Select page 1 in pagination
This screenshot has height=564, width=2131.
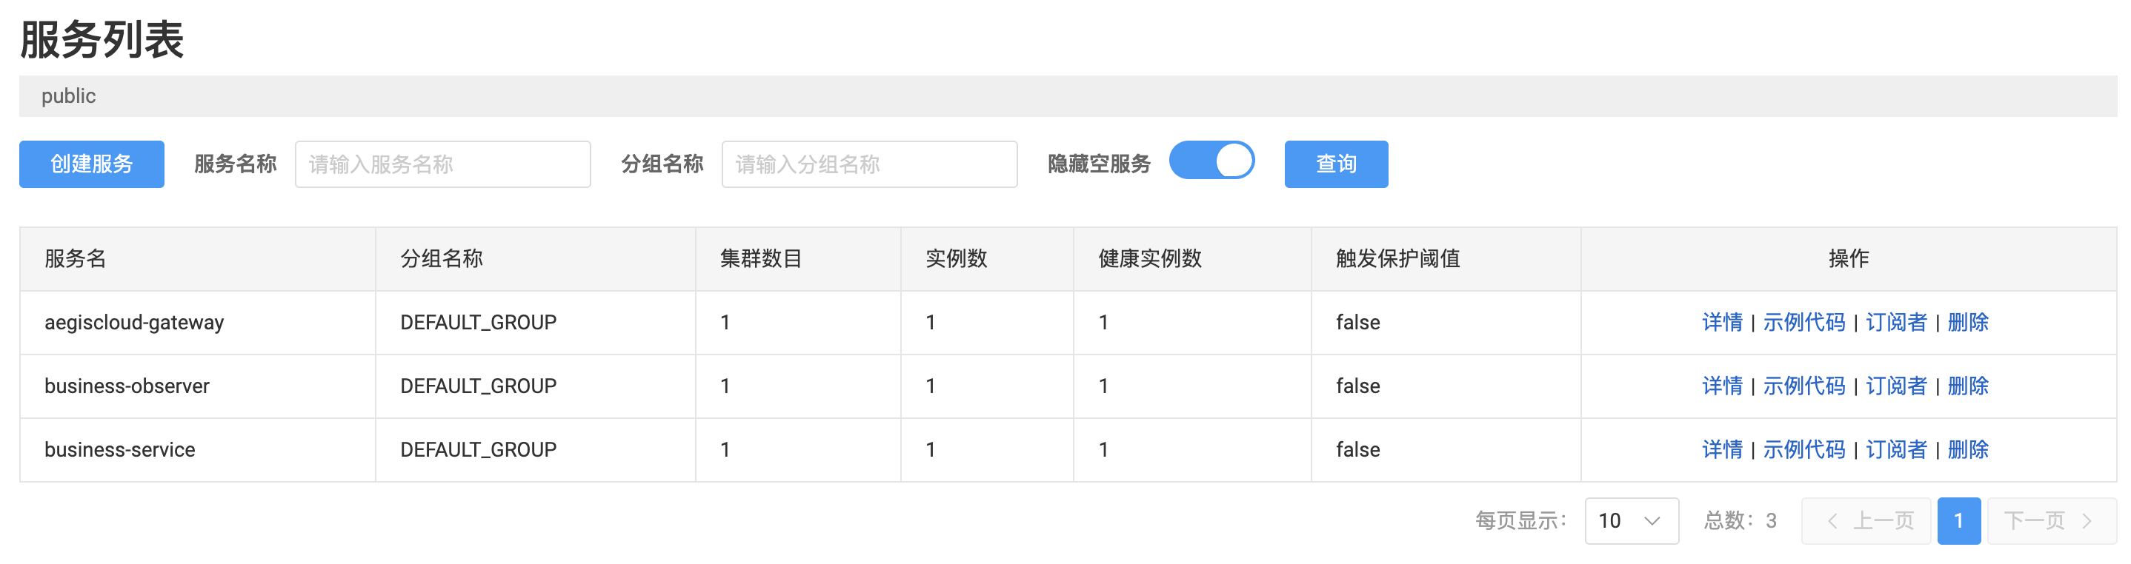tap(1958, 520)
